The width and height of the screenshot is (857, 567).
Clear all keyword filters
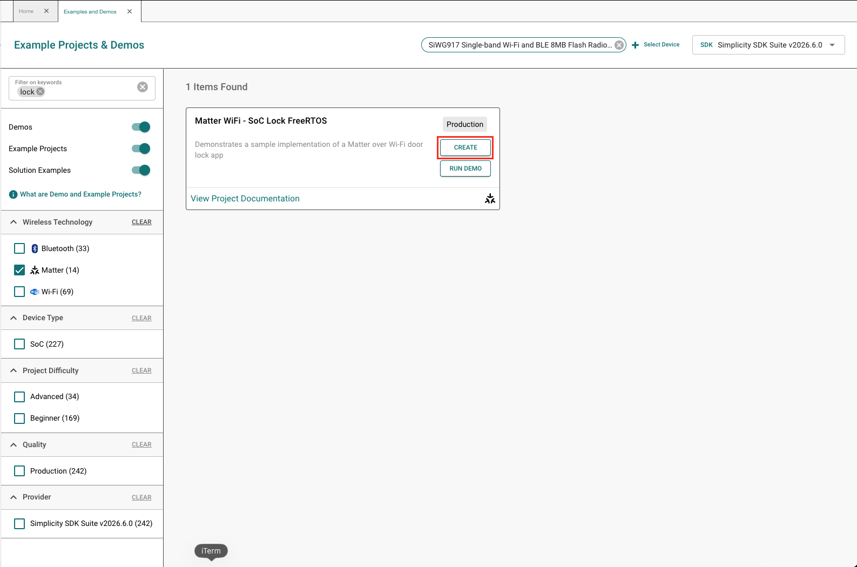tap(143, 87)
